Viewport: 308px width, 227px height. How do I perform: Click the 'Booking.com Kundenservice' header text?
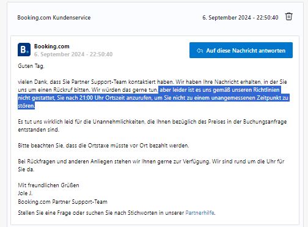pos(54,18)
